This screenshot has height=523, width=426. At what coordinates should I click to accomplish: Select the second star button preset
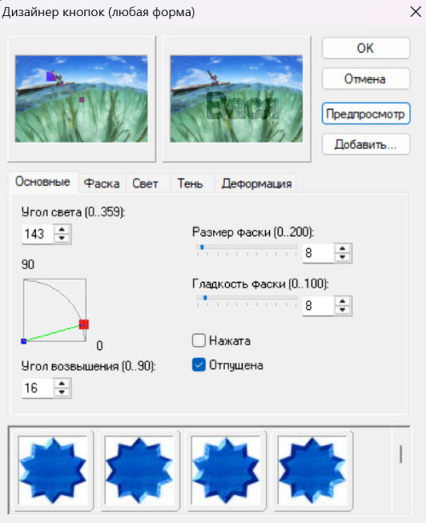pyautogui.click(x=140, y=470)
